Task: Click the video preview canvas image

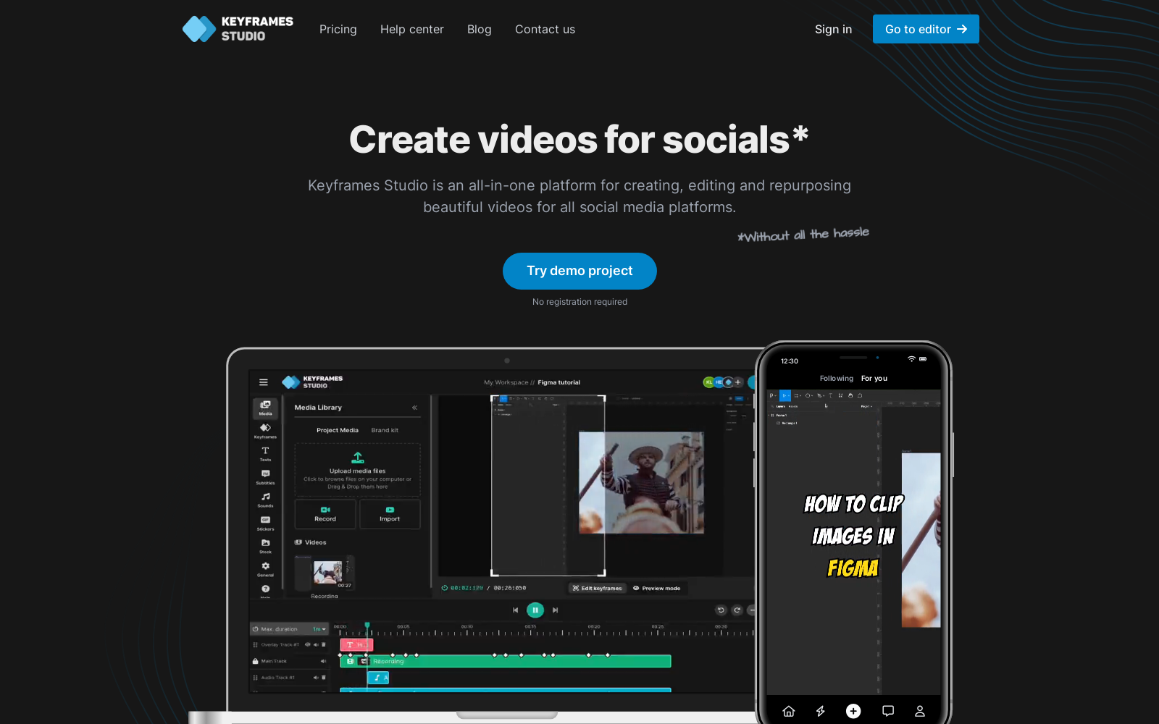Action: pyautogui.click(x=641, y=482)
